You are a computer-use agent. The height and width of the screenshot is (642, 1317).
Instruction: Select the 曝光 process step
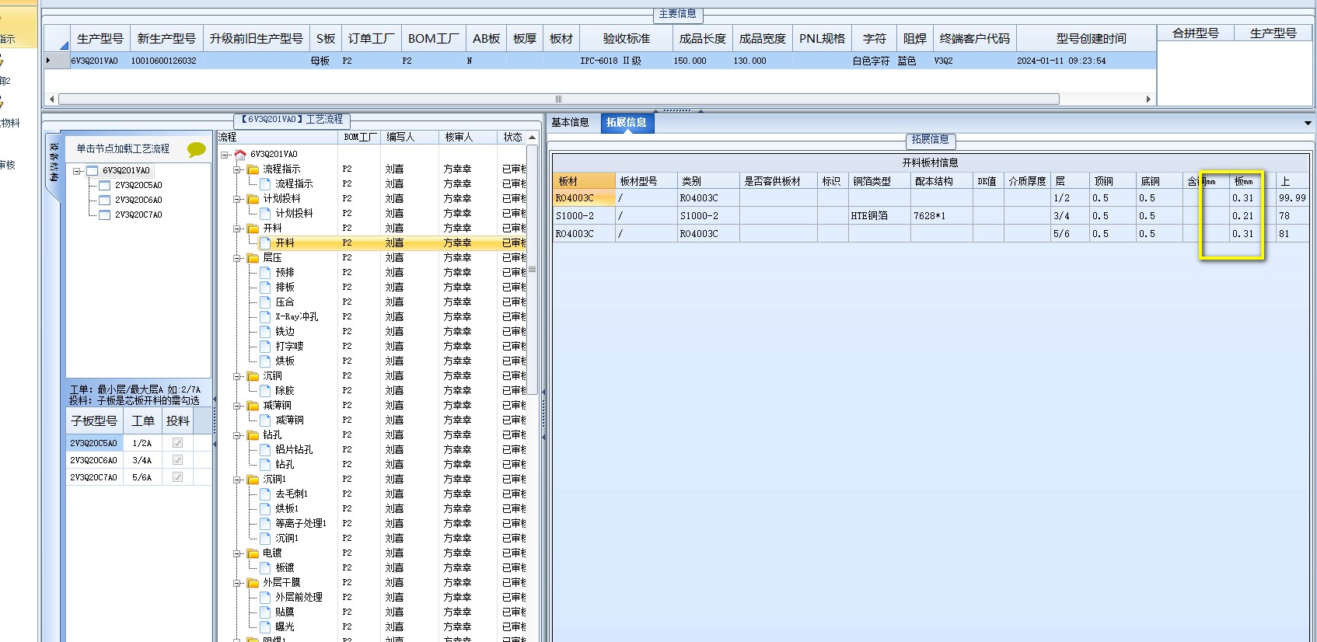285,626
